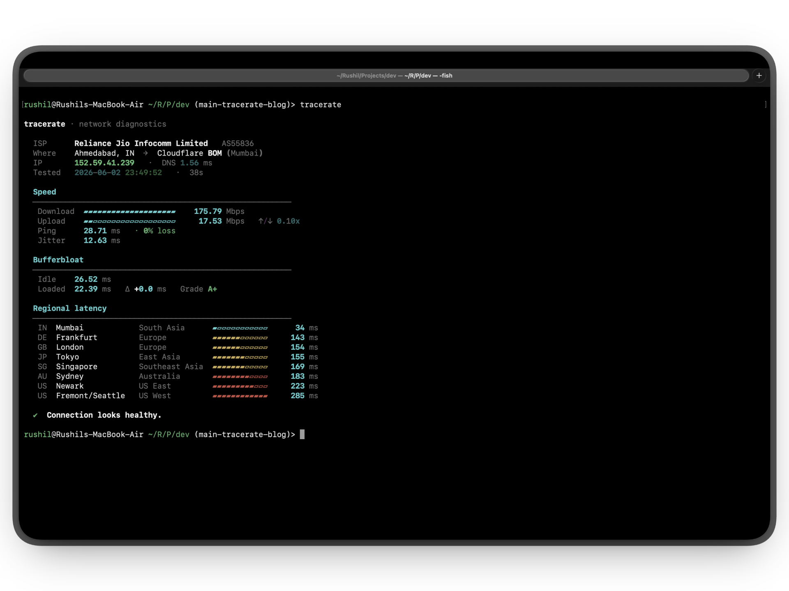Click the Download speed bar

pyautogui.click(x=129, y=212)
